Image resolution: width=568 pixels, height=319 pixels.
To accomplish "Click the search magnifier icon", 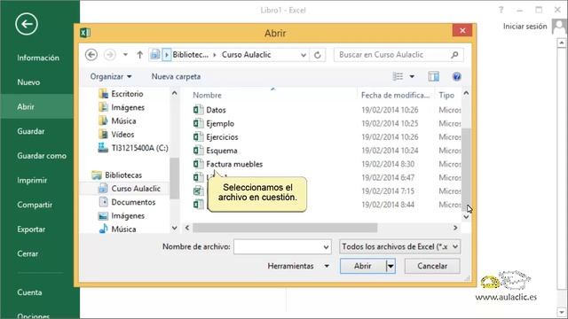I will pyautogui.click(x=454, y=55).
